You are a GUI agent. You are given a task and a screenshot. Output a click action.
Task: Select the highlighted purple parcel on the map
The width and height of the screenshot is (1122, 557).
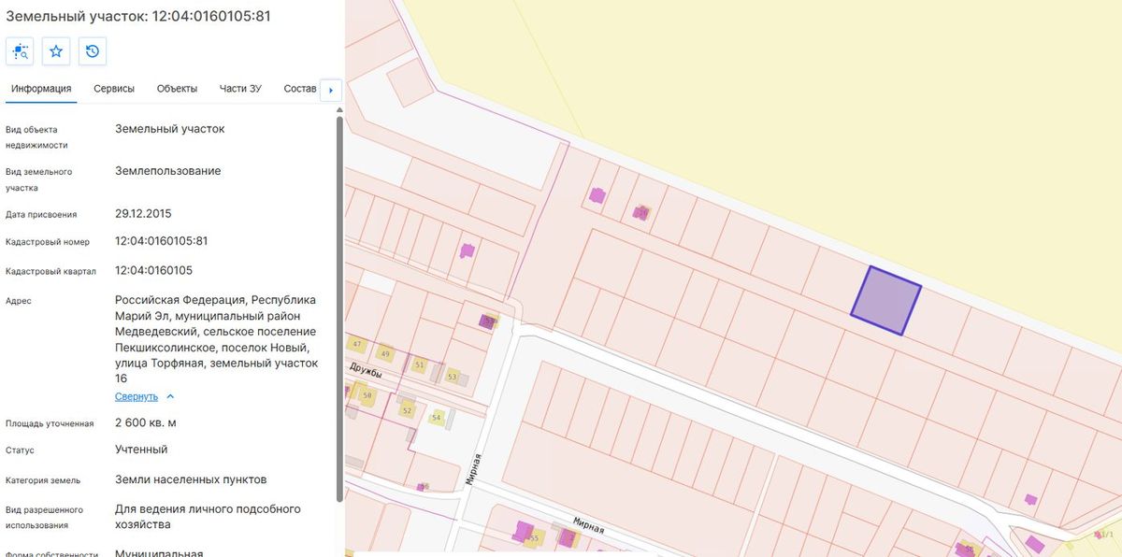pos(885,301)
